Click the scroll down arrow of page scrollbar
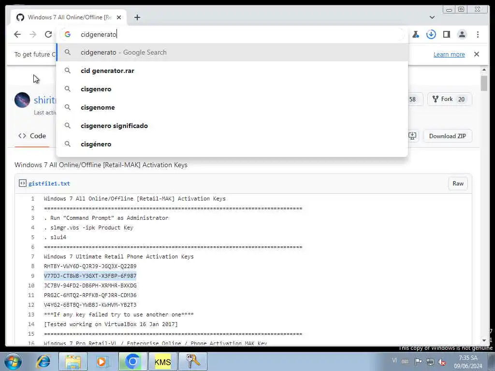The width and height of the screenshot is (495, 371). click(x=484, y=341)
